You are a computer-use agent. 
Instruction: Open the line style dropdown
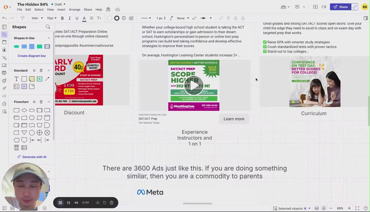(x=146, y=18)
